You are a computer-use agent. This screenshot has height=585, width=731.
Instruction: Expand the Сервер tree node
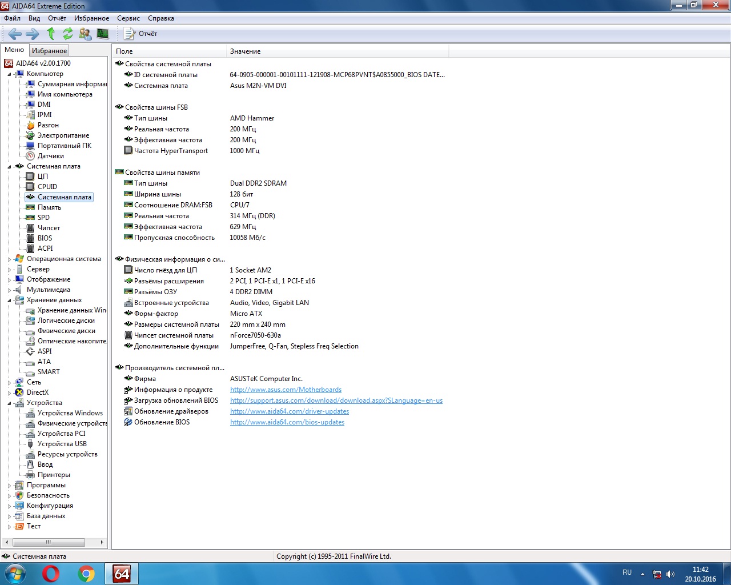tap(9, 270)
